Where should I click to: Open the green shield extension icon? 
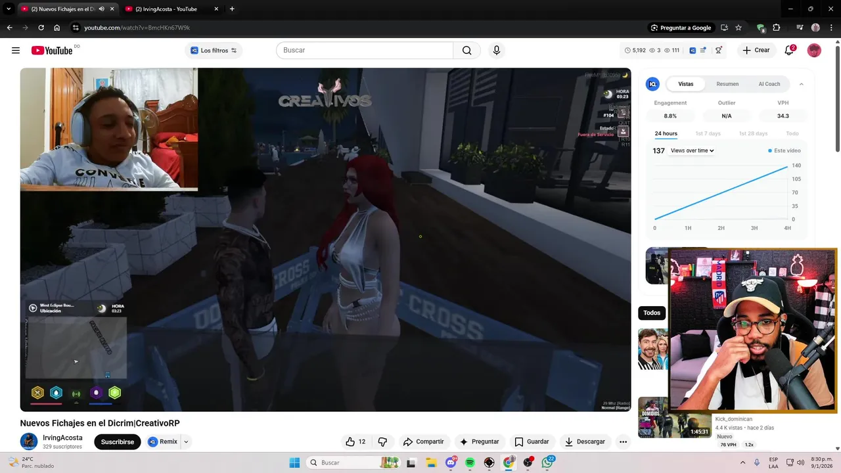[x=761, y=28]
